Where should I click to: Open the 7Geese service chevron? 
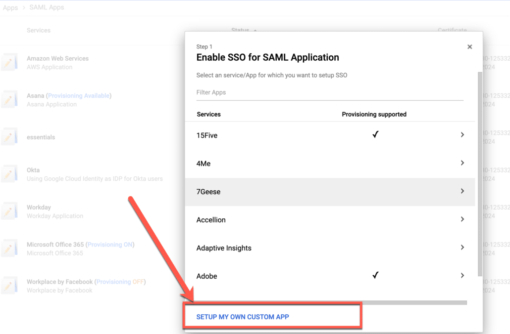click(462, 191)
